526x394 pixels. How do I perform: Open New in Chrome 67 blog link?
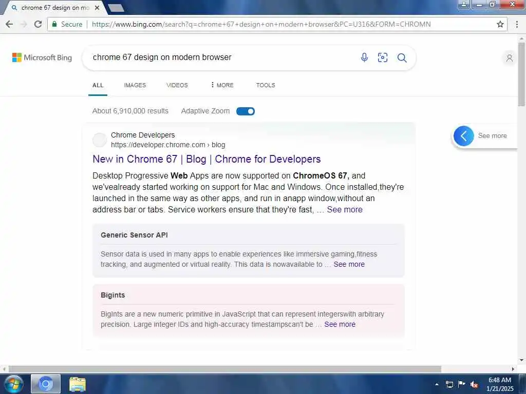click(x=206, y=159)
